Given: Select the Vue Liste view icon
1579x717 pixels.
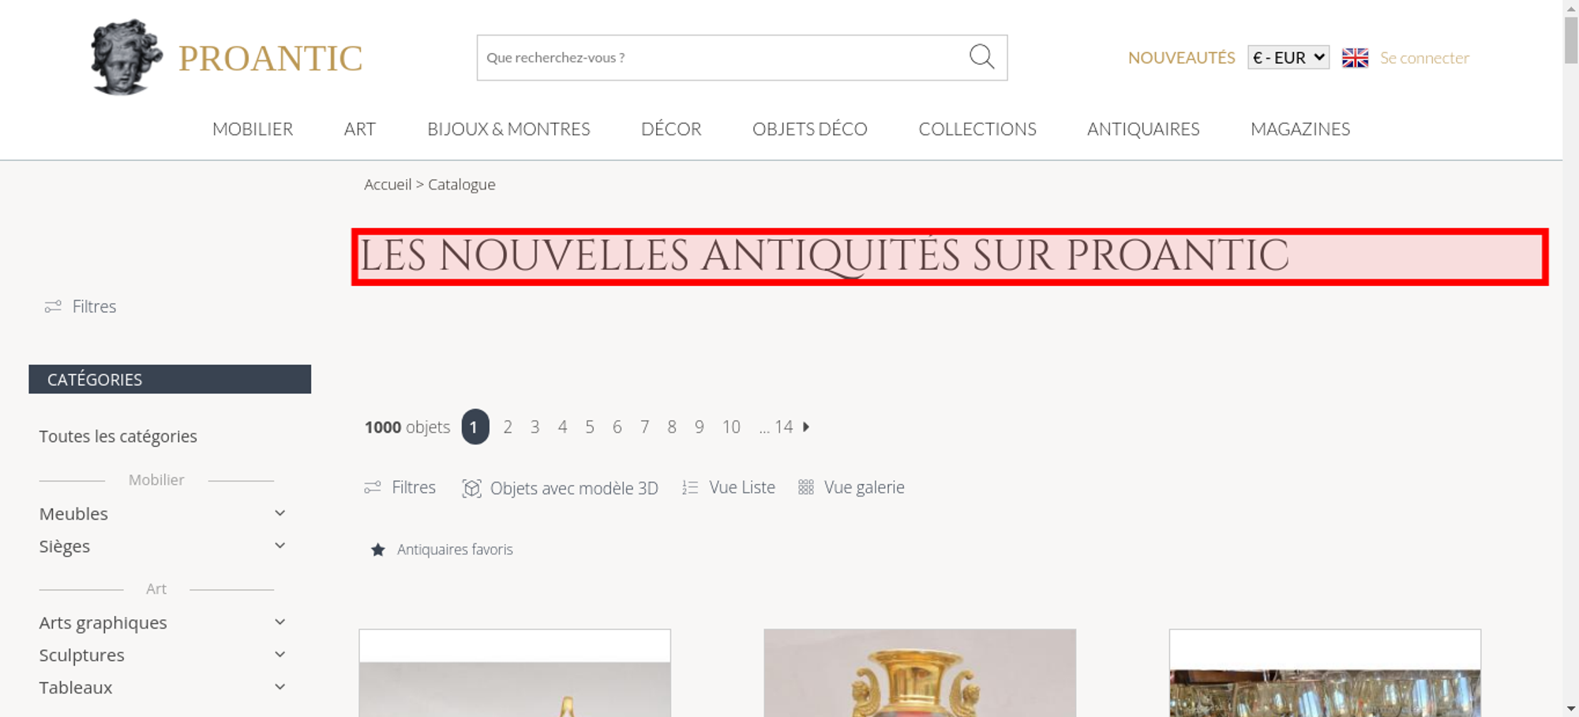Looking at the screenshot, I should coord(690,488).
